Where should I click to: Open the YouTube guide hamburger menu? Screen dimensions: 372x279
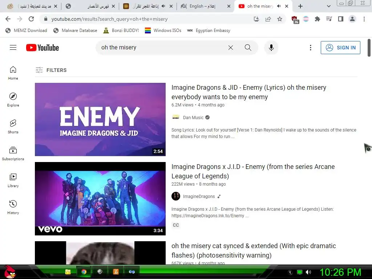(13, 48)
